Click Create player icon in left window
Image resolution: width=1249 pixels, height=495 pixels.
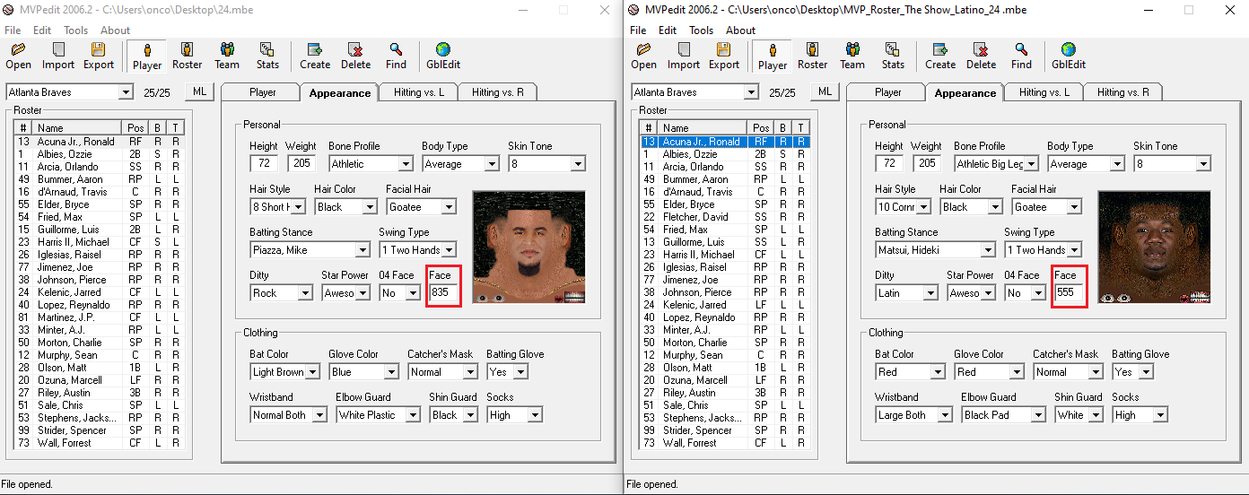[x=315, y=56]
